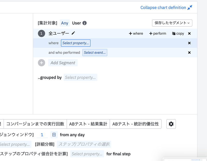This screenshot has height=161, width=207.
Task: Remove the 'and who performed' row
Action: coord(189,53)
